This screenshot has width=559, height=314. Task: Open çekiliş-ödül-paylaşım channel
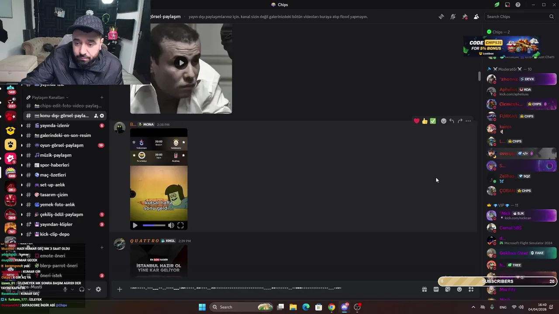click(65, 215)
